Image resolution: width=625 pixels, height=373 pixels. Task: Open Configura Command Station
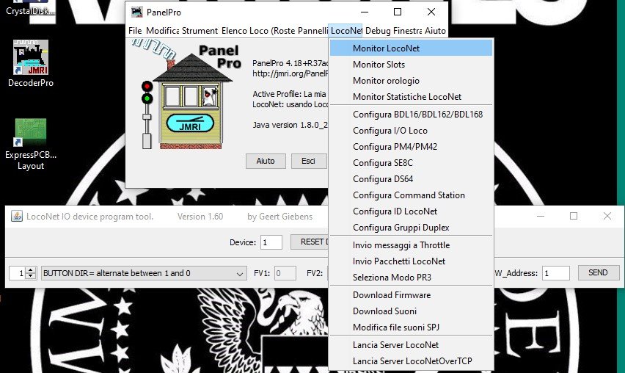(409, 195)
